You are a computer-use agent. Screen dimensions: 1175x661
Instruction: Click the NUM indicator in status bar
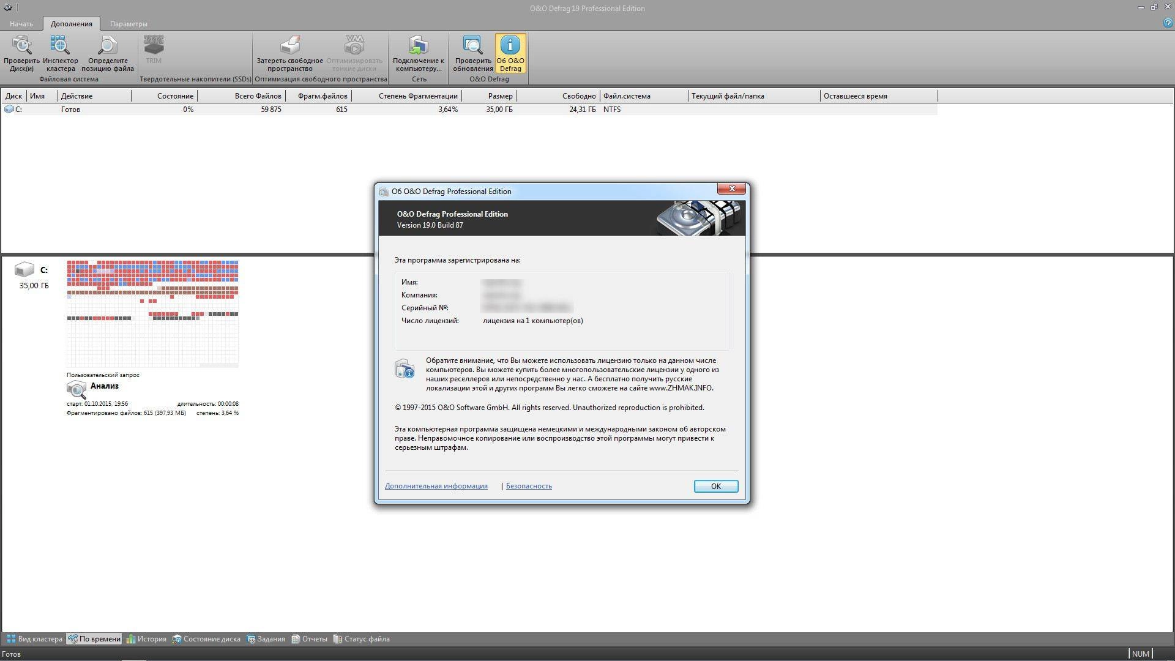pos(1141,654)
